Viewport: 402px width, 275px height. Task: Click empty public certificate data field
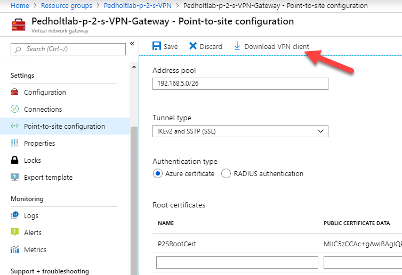363,262
